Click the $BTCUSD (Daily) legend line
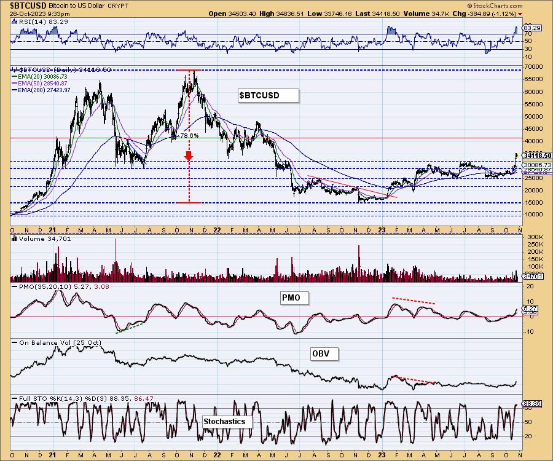The width and height of the screenshot is (553, 461). 62,70
